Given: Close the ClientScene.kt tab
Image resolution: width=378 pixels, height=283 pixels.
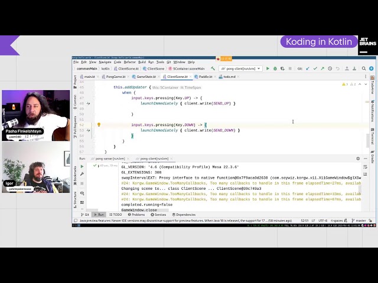Looking at the screenshot, I should 190,77.
